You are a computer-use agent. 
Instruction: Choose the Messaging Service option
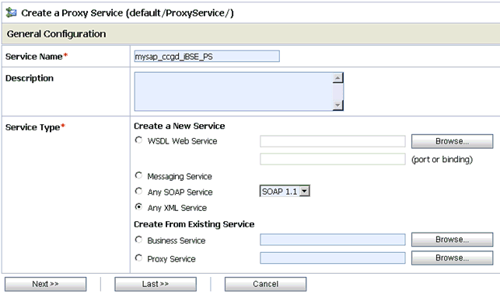(138, 175)
